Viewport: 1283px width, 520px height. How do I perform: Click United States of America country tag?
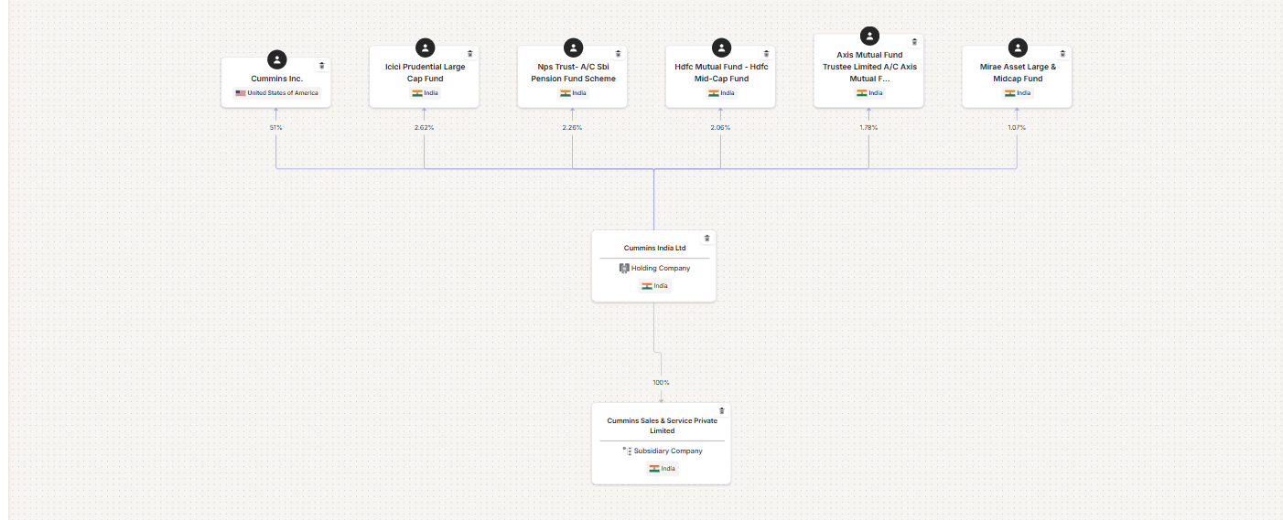point(277,93)
